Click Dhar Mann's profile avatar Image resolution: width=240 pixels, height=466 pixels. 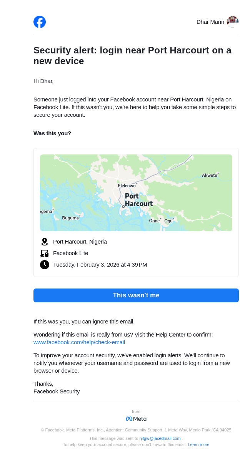(232, 22)
